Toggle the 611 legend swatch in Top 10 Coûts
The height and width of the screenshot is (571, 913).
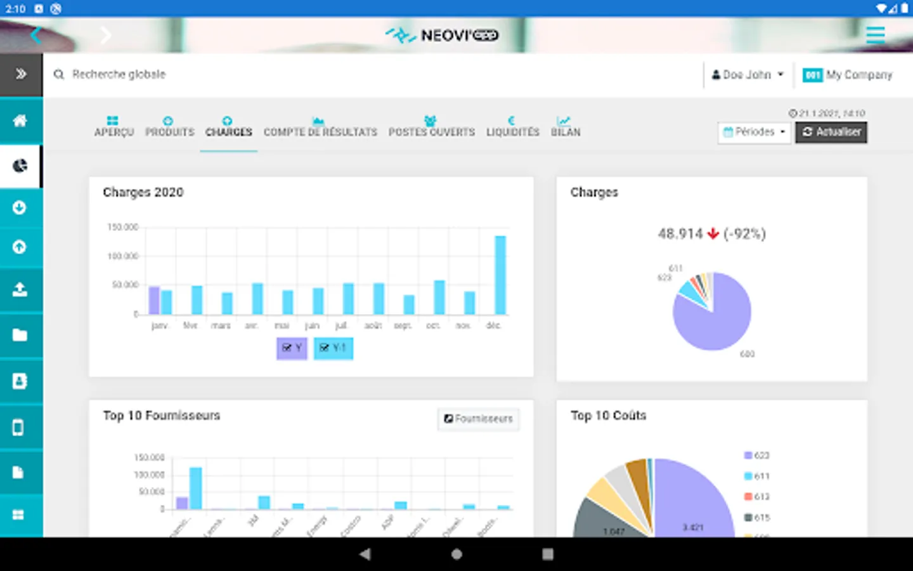[x=748, y=476]
